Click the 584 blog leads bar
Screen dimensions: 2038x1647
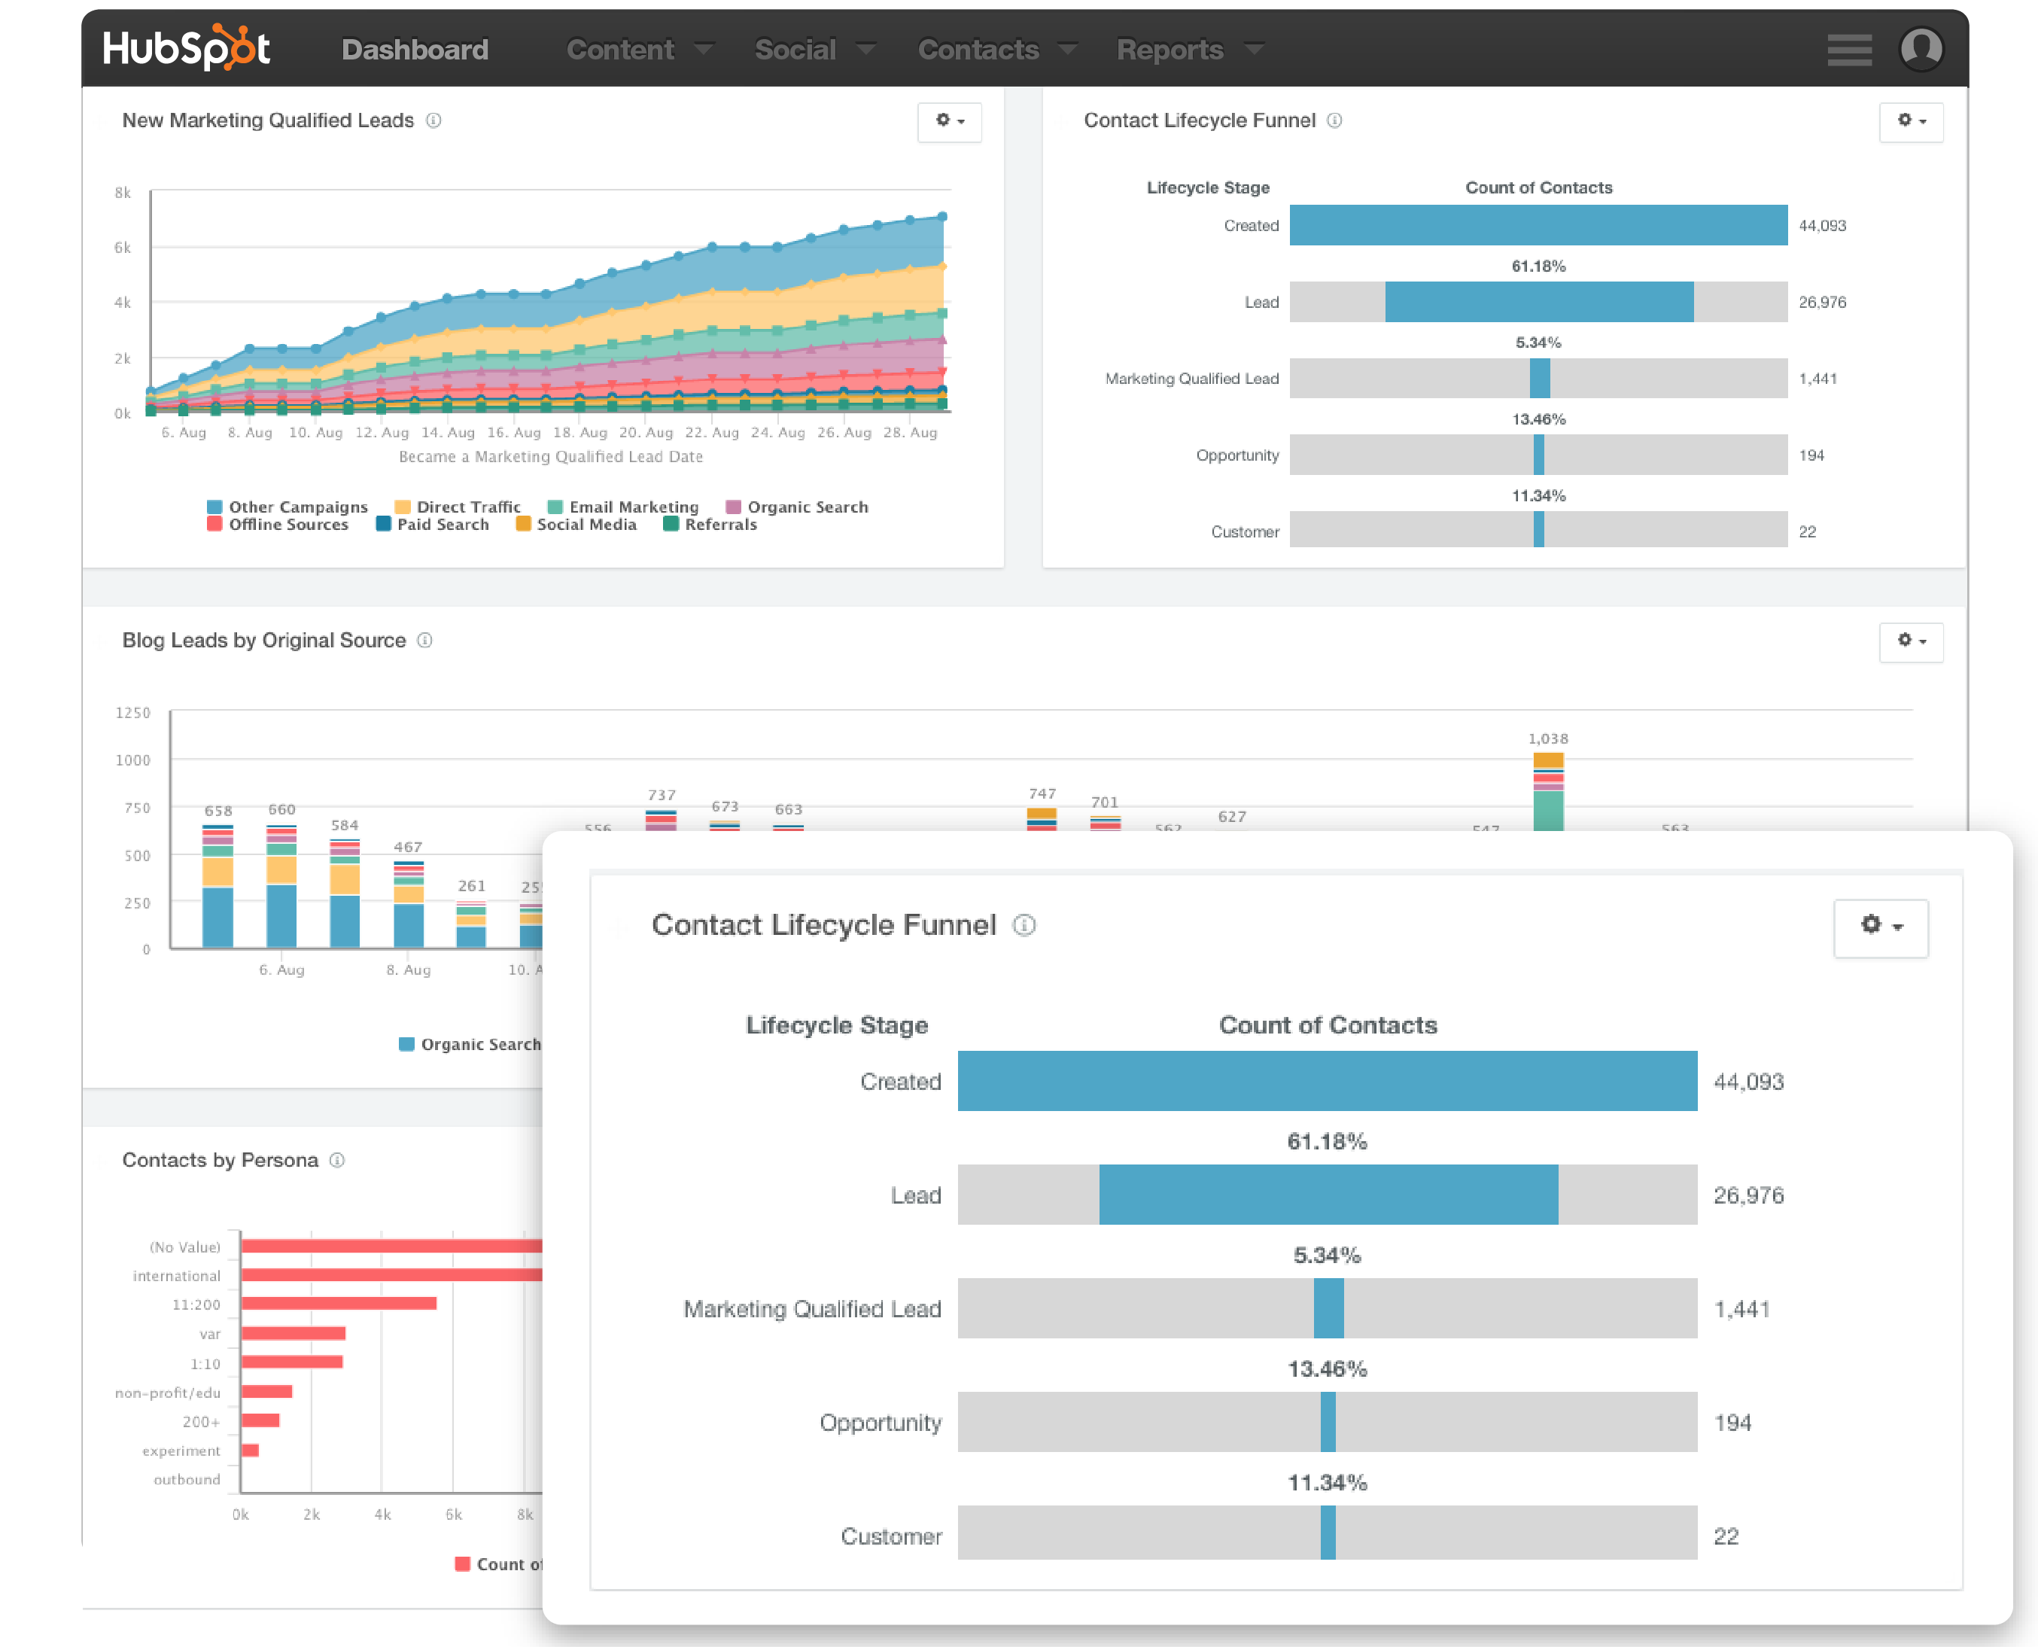[x=344, y=894]
